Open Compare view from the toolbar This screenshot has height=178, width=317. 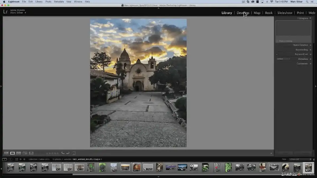coord(18,153)
